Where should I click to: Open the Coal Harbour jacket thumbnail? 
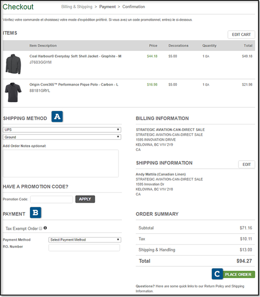click(13, 64)
